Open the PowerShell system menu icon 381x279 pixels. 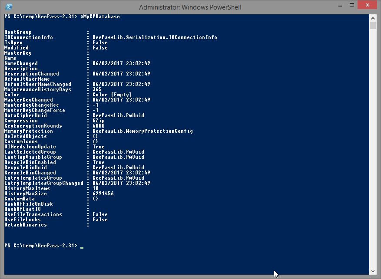(x=9, y=7)
